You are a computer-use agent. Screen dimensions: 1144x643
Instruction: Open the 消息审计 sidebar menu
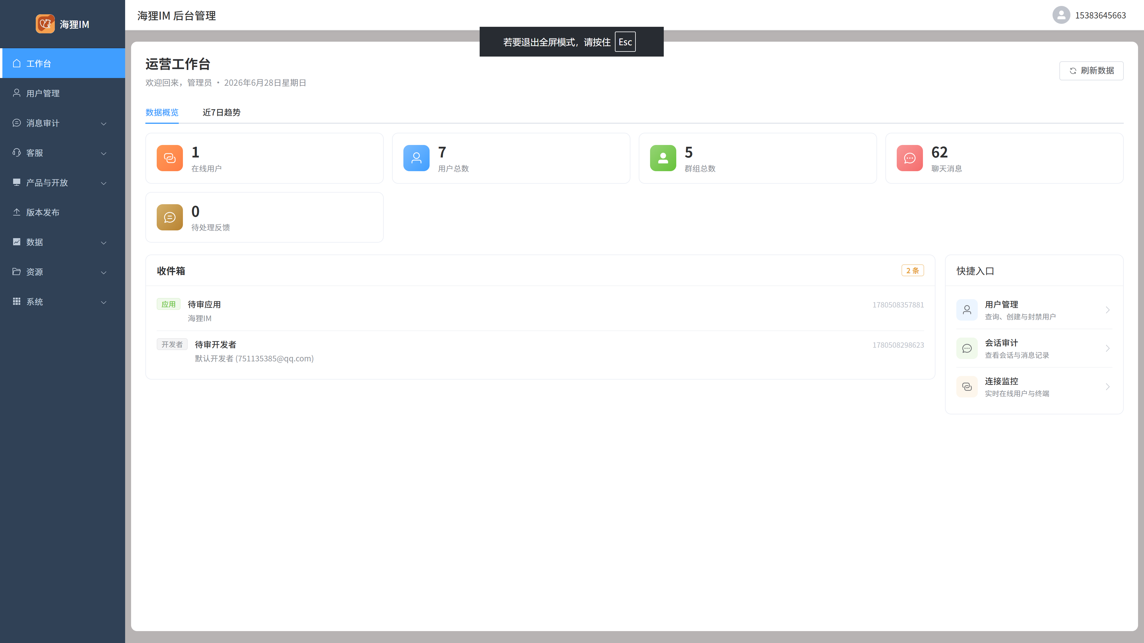63,123
